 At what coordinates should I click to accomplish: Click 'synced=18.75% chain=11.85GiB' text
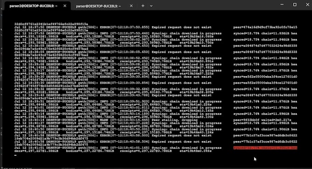click(261, 64)
